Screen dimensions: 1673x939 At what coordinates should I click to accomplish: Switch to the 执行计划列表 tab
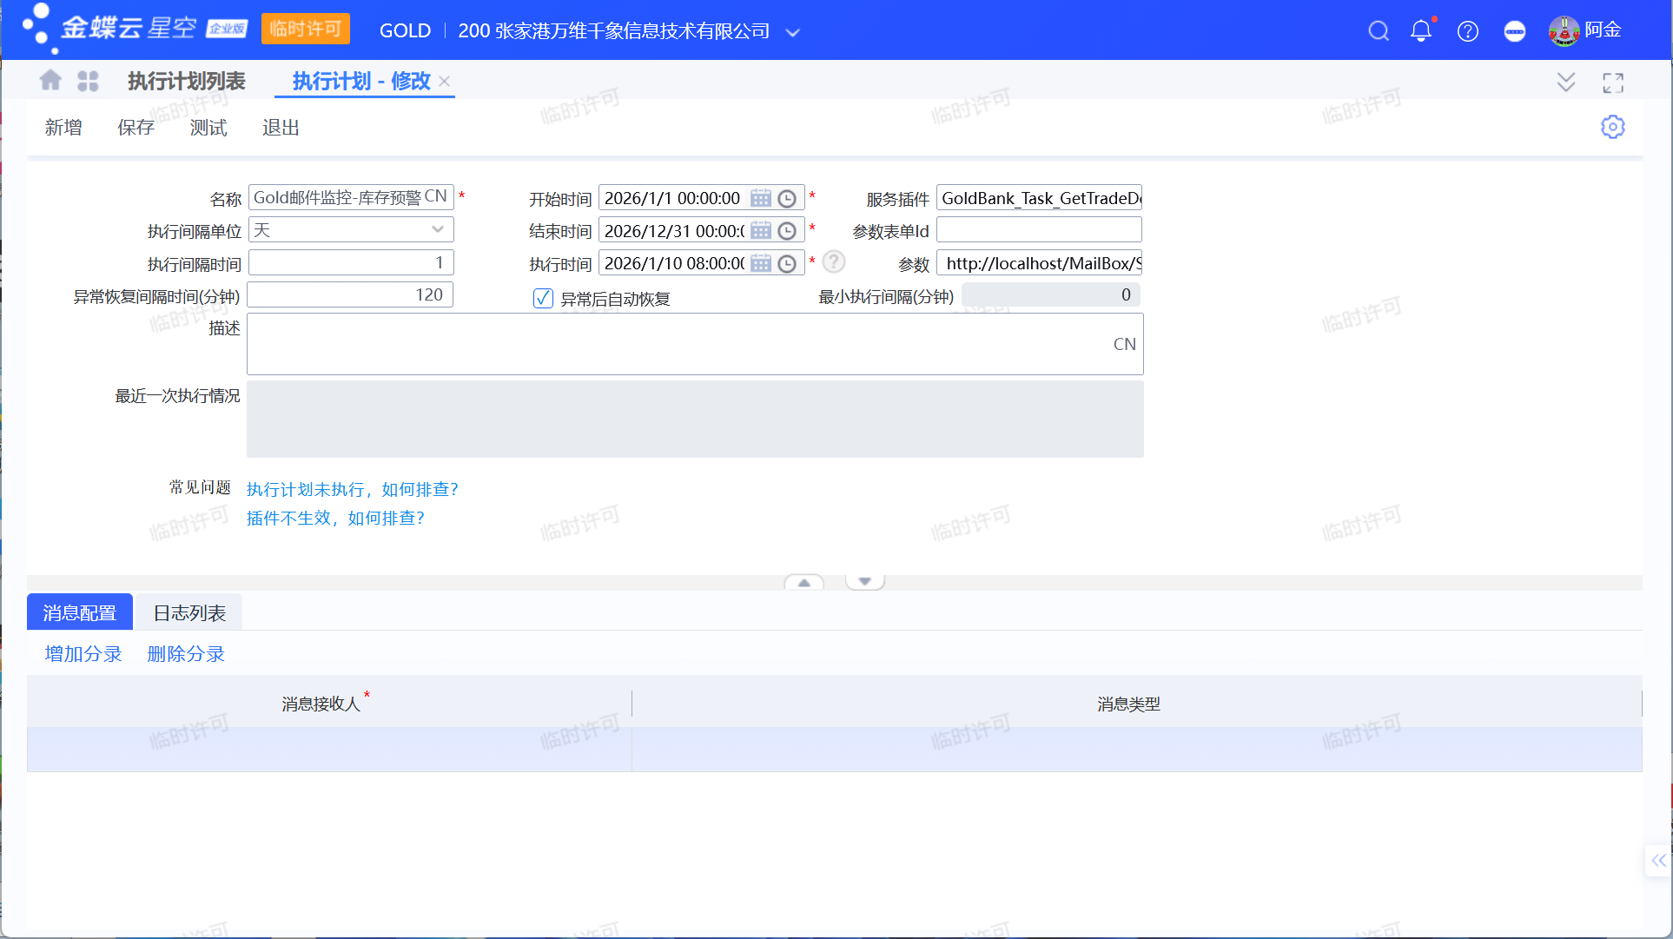186,81
